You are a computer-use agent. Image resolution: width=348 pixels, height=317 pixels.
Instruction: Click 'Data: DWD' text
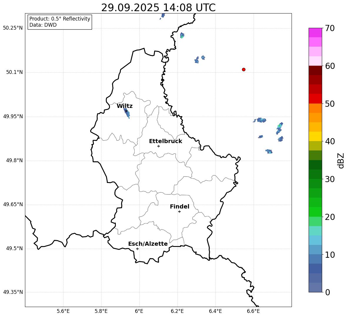(43, 25)
